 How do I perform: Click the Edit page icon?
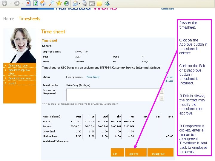[x=92, y=3]
